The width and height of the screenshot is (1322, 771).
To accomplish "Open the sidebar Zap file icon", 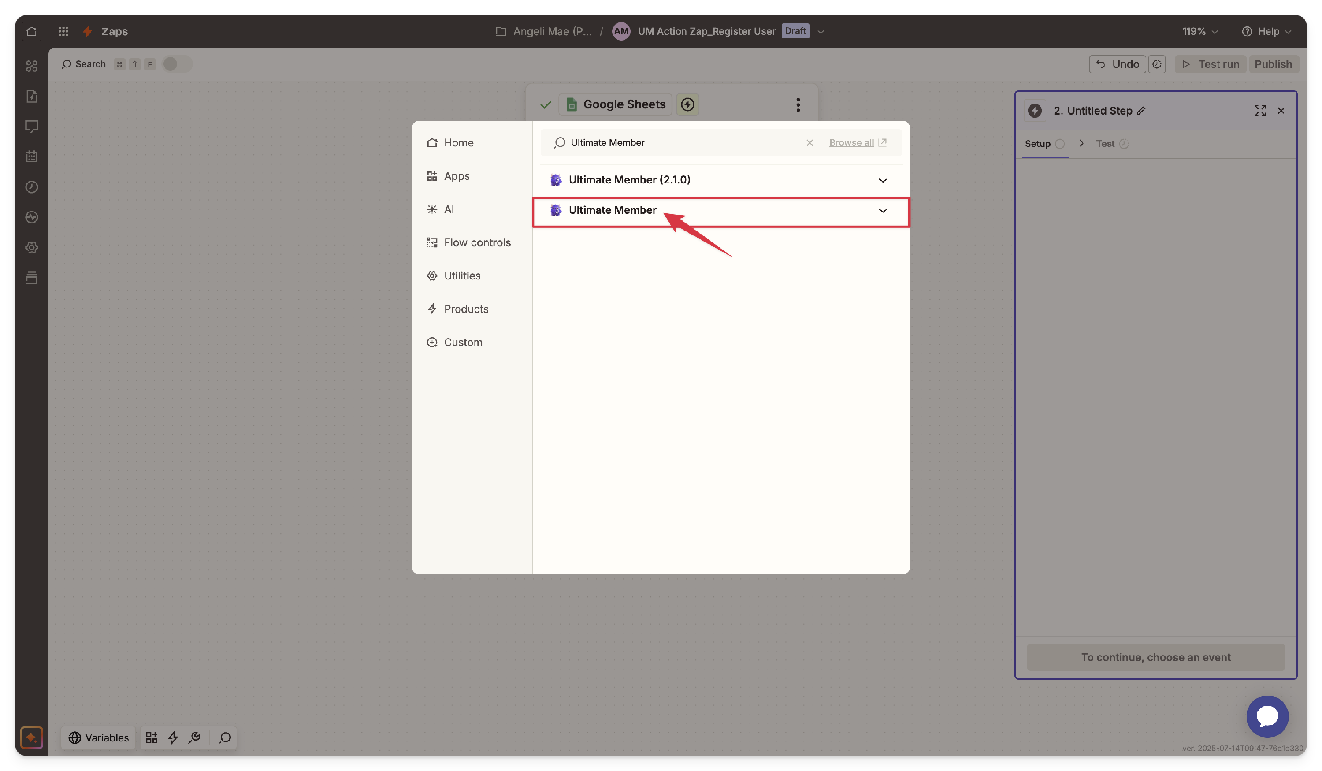I will click(31, 96).
